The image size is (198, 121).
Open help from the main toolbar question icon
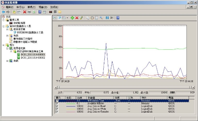point(40,12)
